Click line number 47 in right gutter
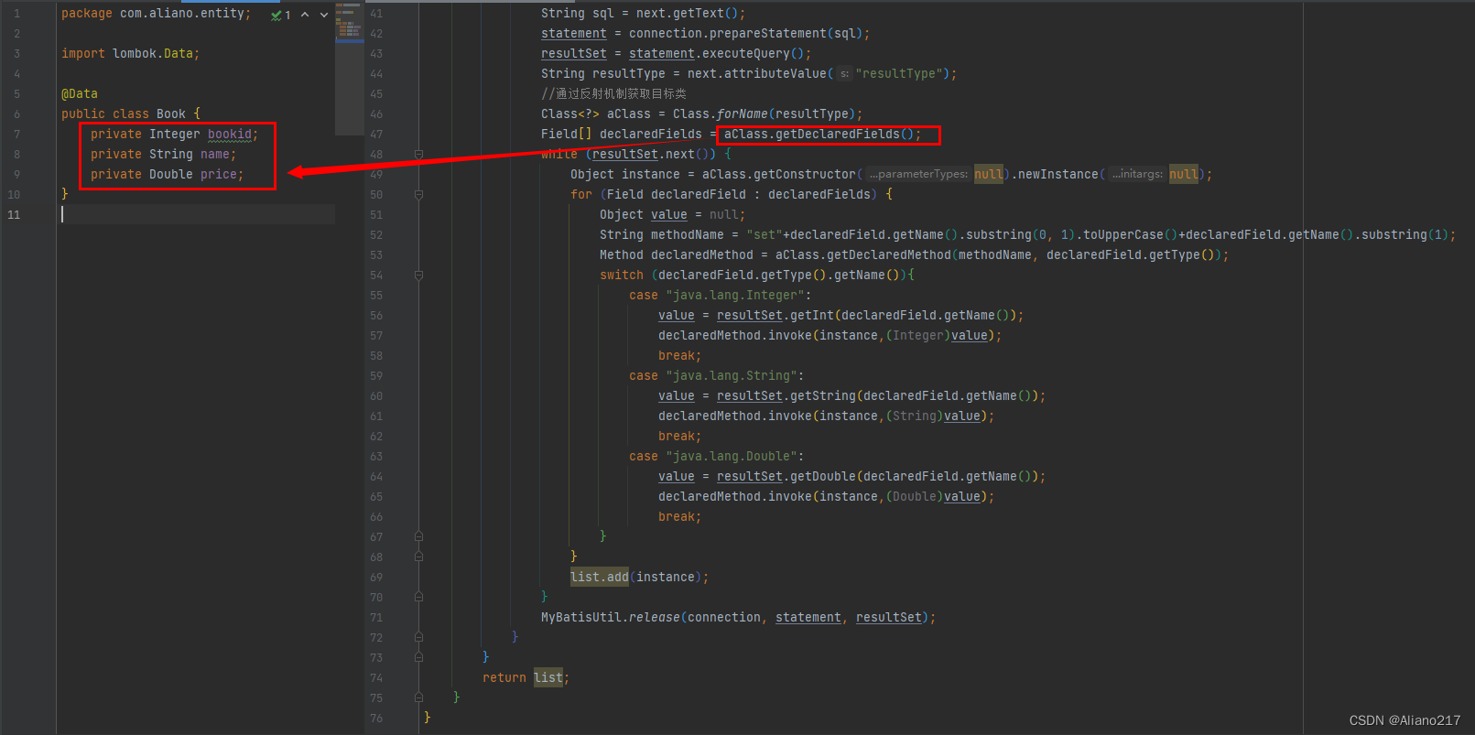Screen dimensions: 1475x735 (x=376, y=134)
